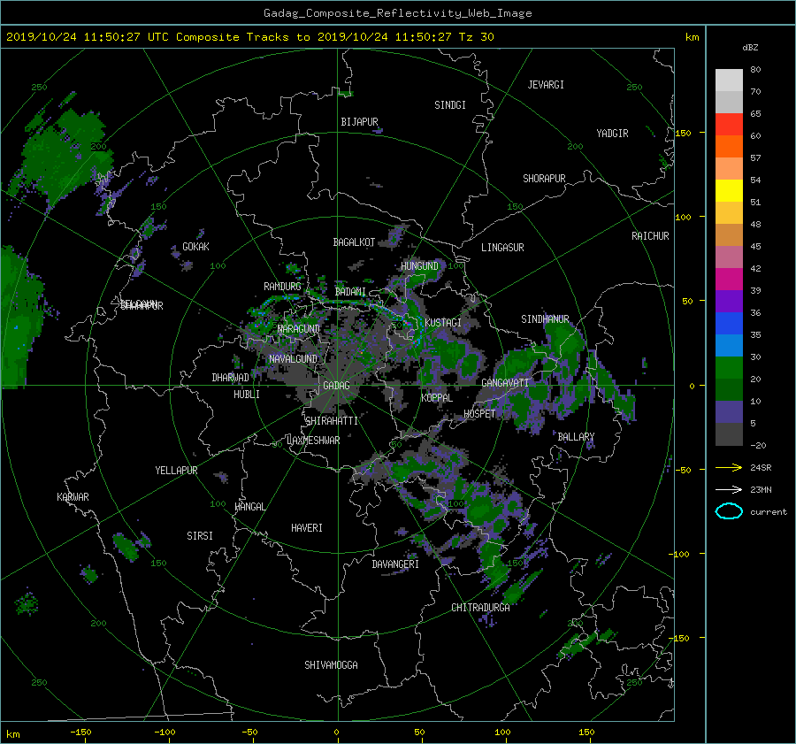Click the SIRSI city label
This screenshot has height=744, width=796.
click(200, 536)
